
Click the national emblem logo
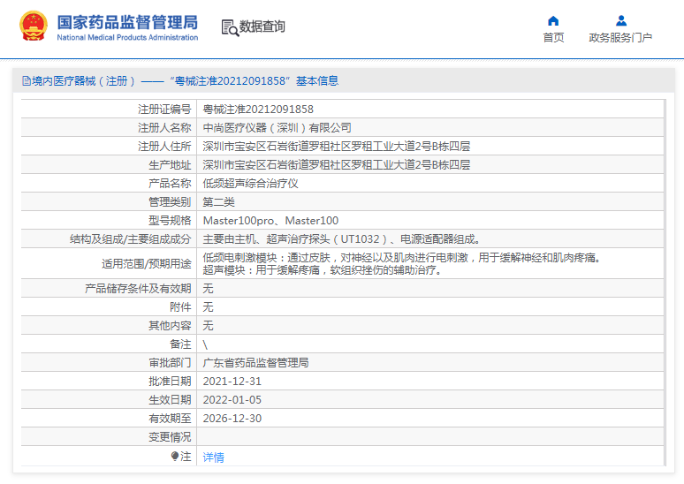[34, 26]
